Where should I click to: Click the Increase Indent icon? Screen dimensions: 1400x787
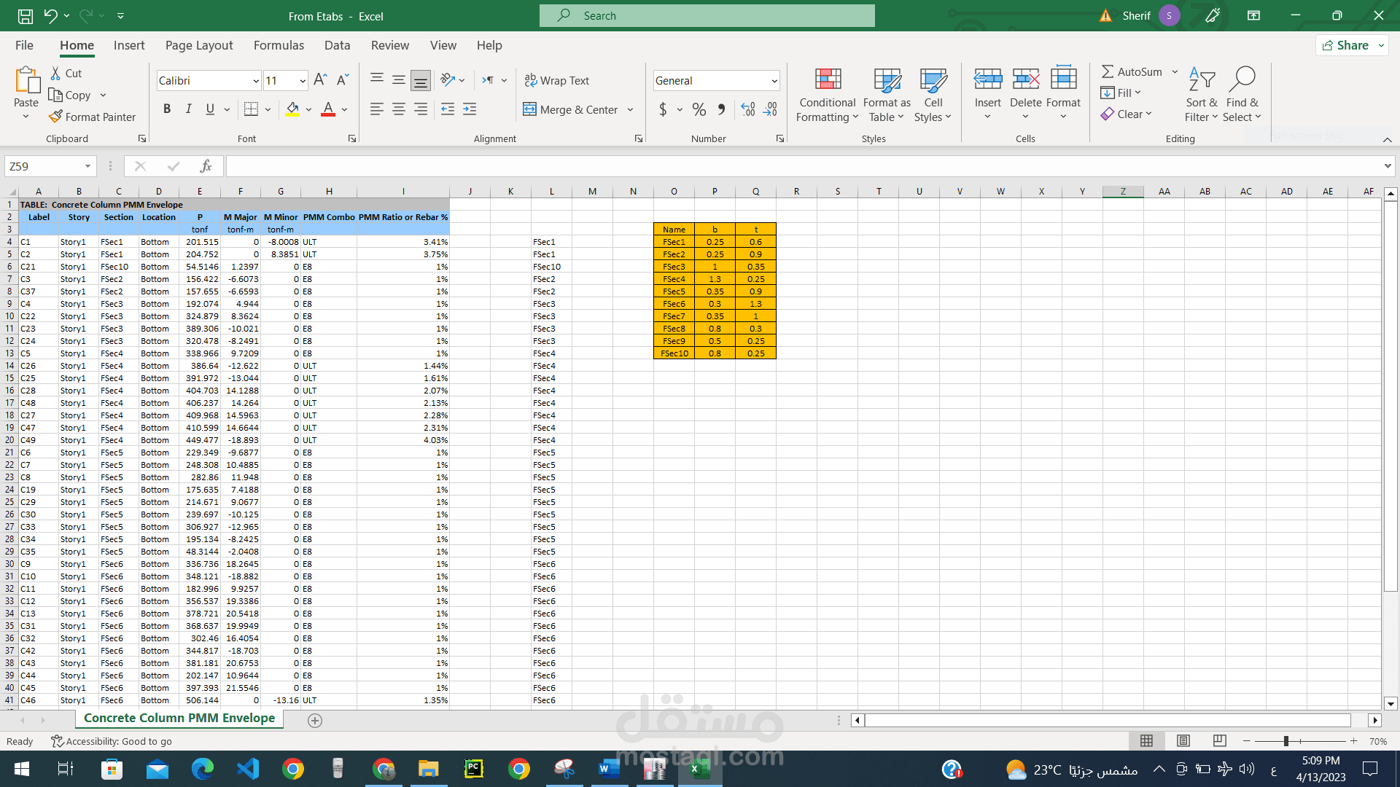click(470, 109)
